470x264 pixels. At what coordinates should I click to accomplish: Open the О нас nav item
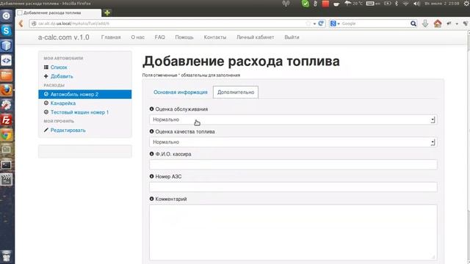[137, 37]
